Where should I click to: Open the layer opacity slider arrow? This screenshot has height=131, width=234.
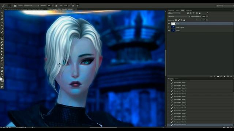[207, 17]
